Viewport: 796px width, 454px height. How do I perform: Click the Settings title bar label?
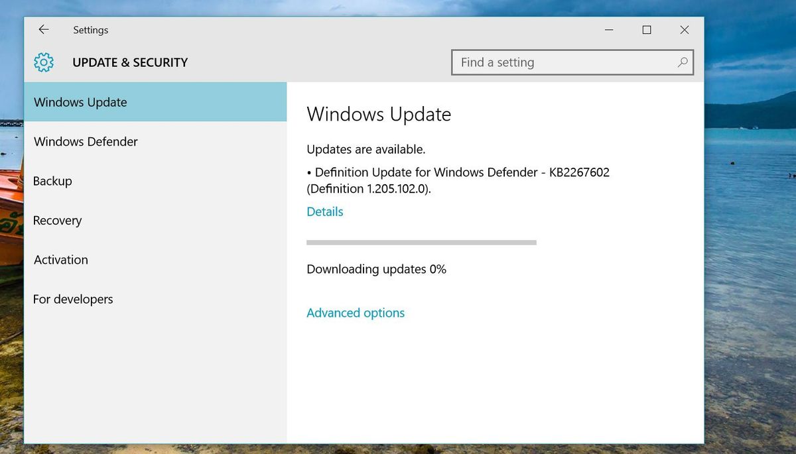[90, 30]
